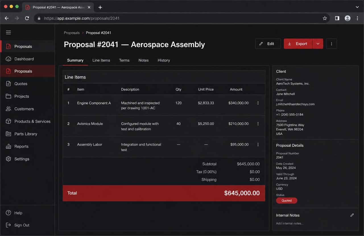Click the $5,250.00 unit price
Image resolution: width=364 pixels, height=236 pixels.
pyautogui.click(x=206, y=124)
